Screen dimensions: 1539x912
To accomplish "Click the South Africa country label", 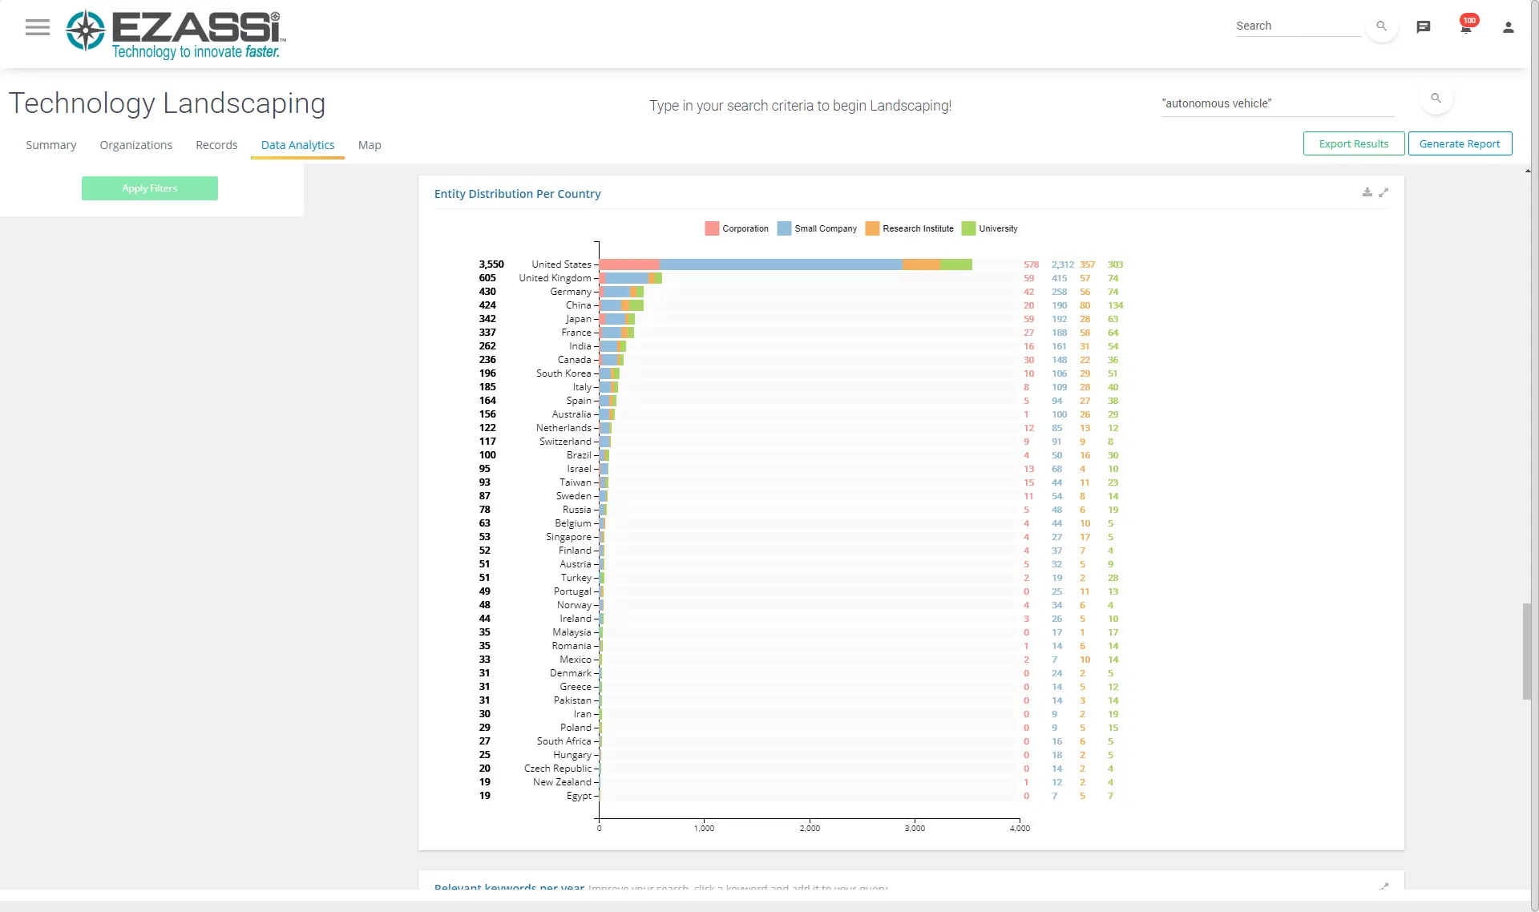I will (563, 741).
